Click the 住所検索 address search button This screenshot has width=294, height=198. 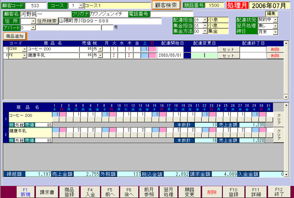coord(47,21)
